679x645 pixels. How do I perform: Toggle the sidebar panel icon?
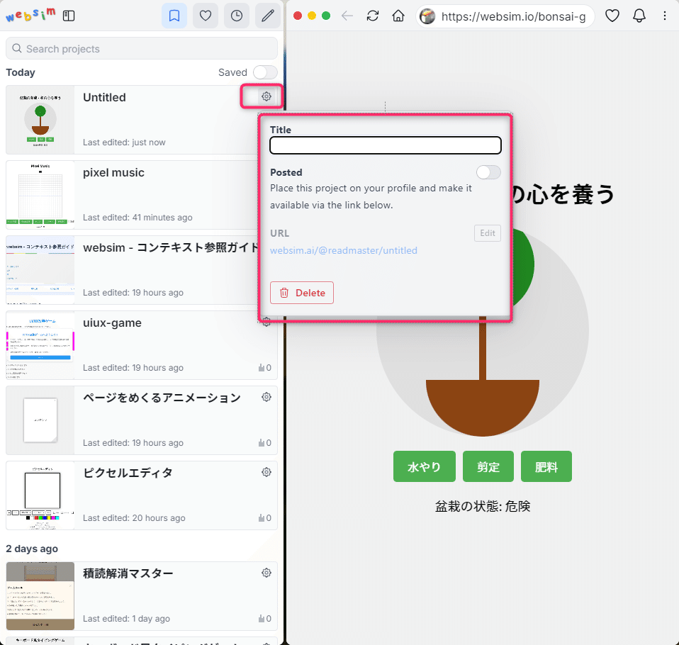click(x=69, y=16)
